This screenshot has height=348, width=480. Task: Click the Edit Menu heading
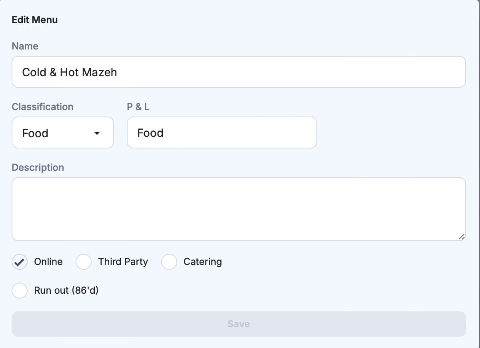pos(35,20)
